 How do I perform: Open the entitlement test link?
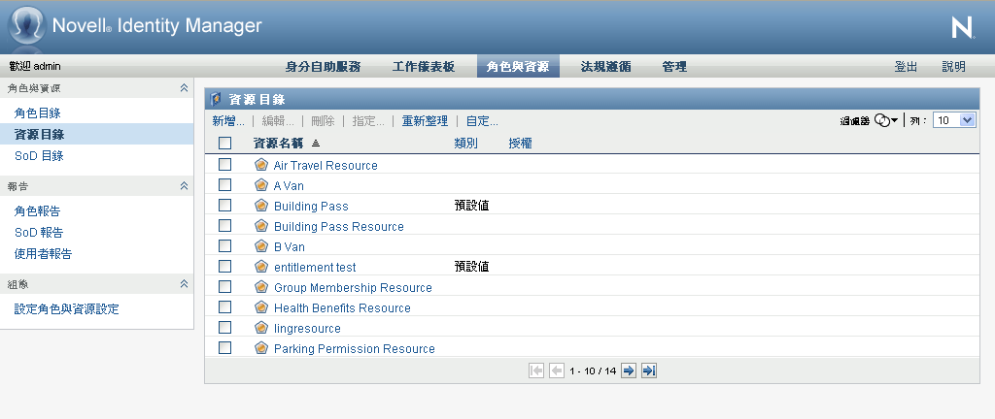coord(315,267)
